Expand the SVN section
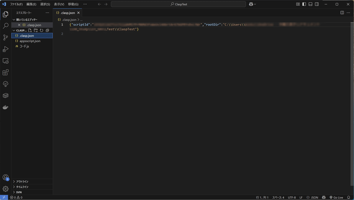 click(18, 192)
